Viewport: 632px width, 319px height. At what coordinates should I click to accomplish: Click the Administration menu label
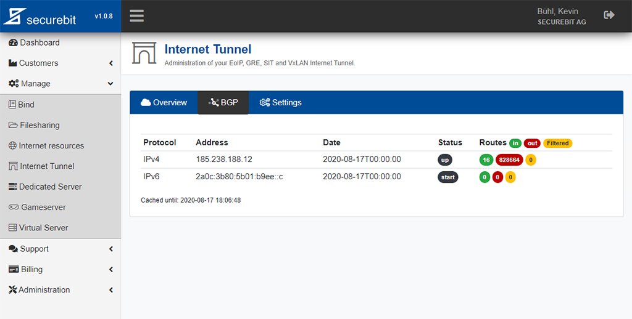[44, 289]
